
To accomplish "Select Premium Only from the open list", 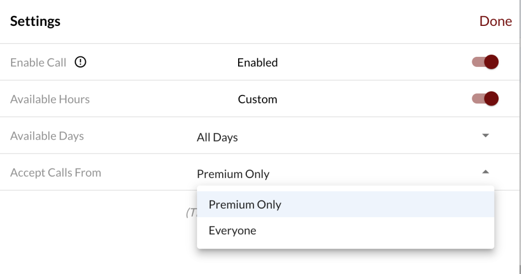I will tap(245, 204).
